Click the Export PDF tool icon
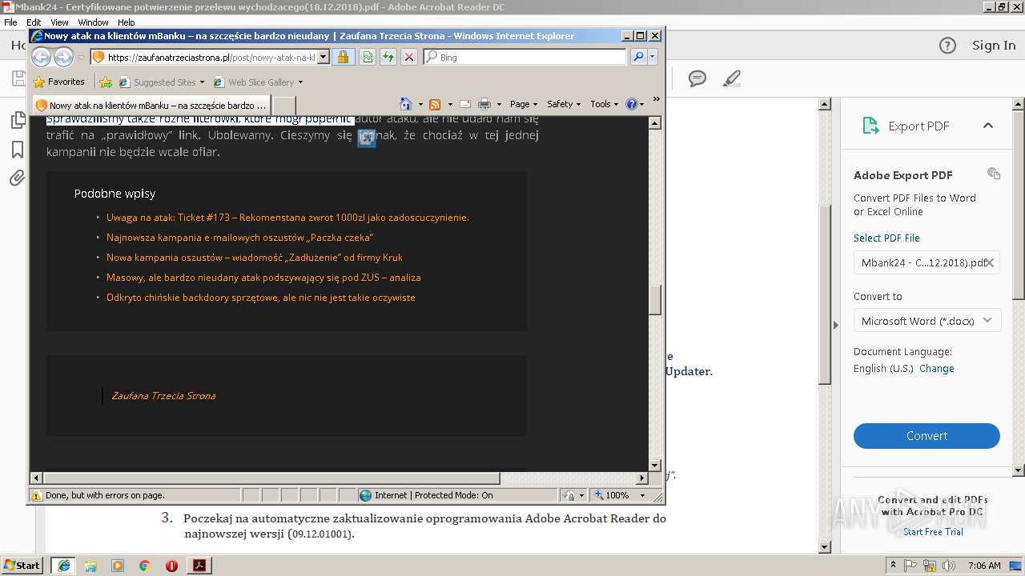The width and height of the screenshot is (1025, 576). tap(870, 126)
